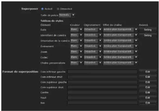Open the Clignotement dropdown for Zoom
The height and width of the screenshot is (111, 159).
tap(93, 51)
